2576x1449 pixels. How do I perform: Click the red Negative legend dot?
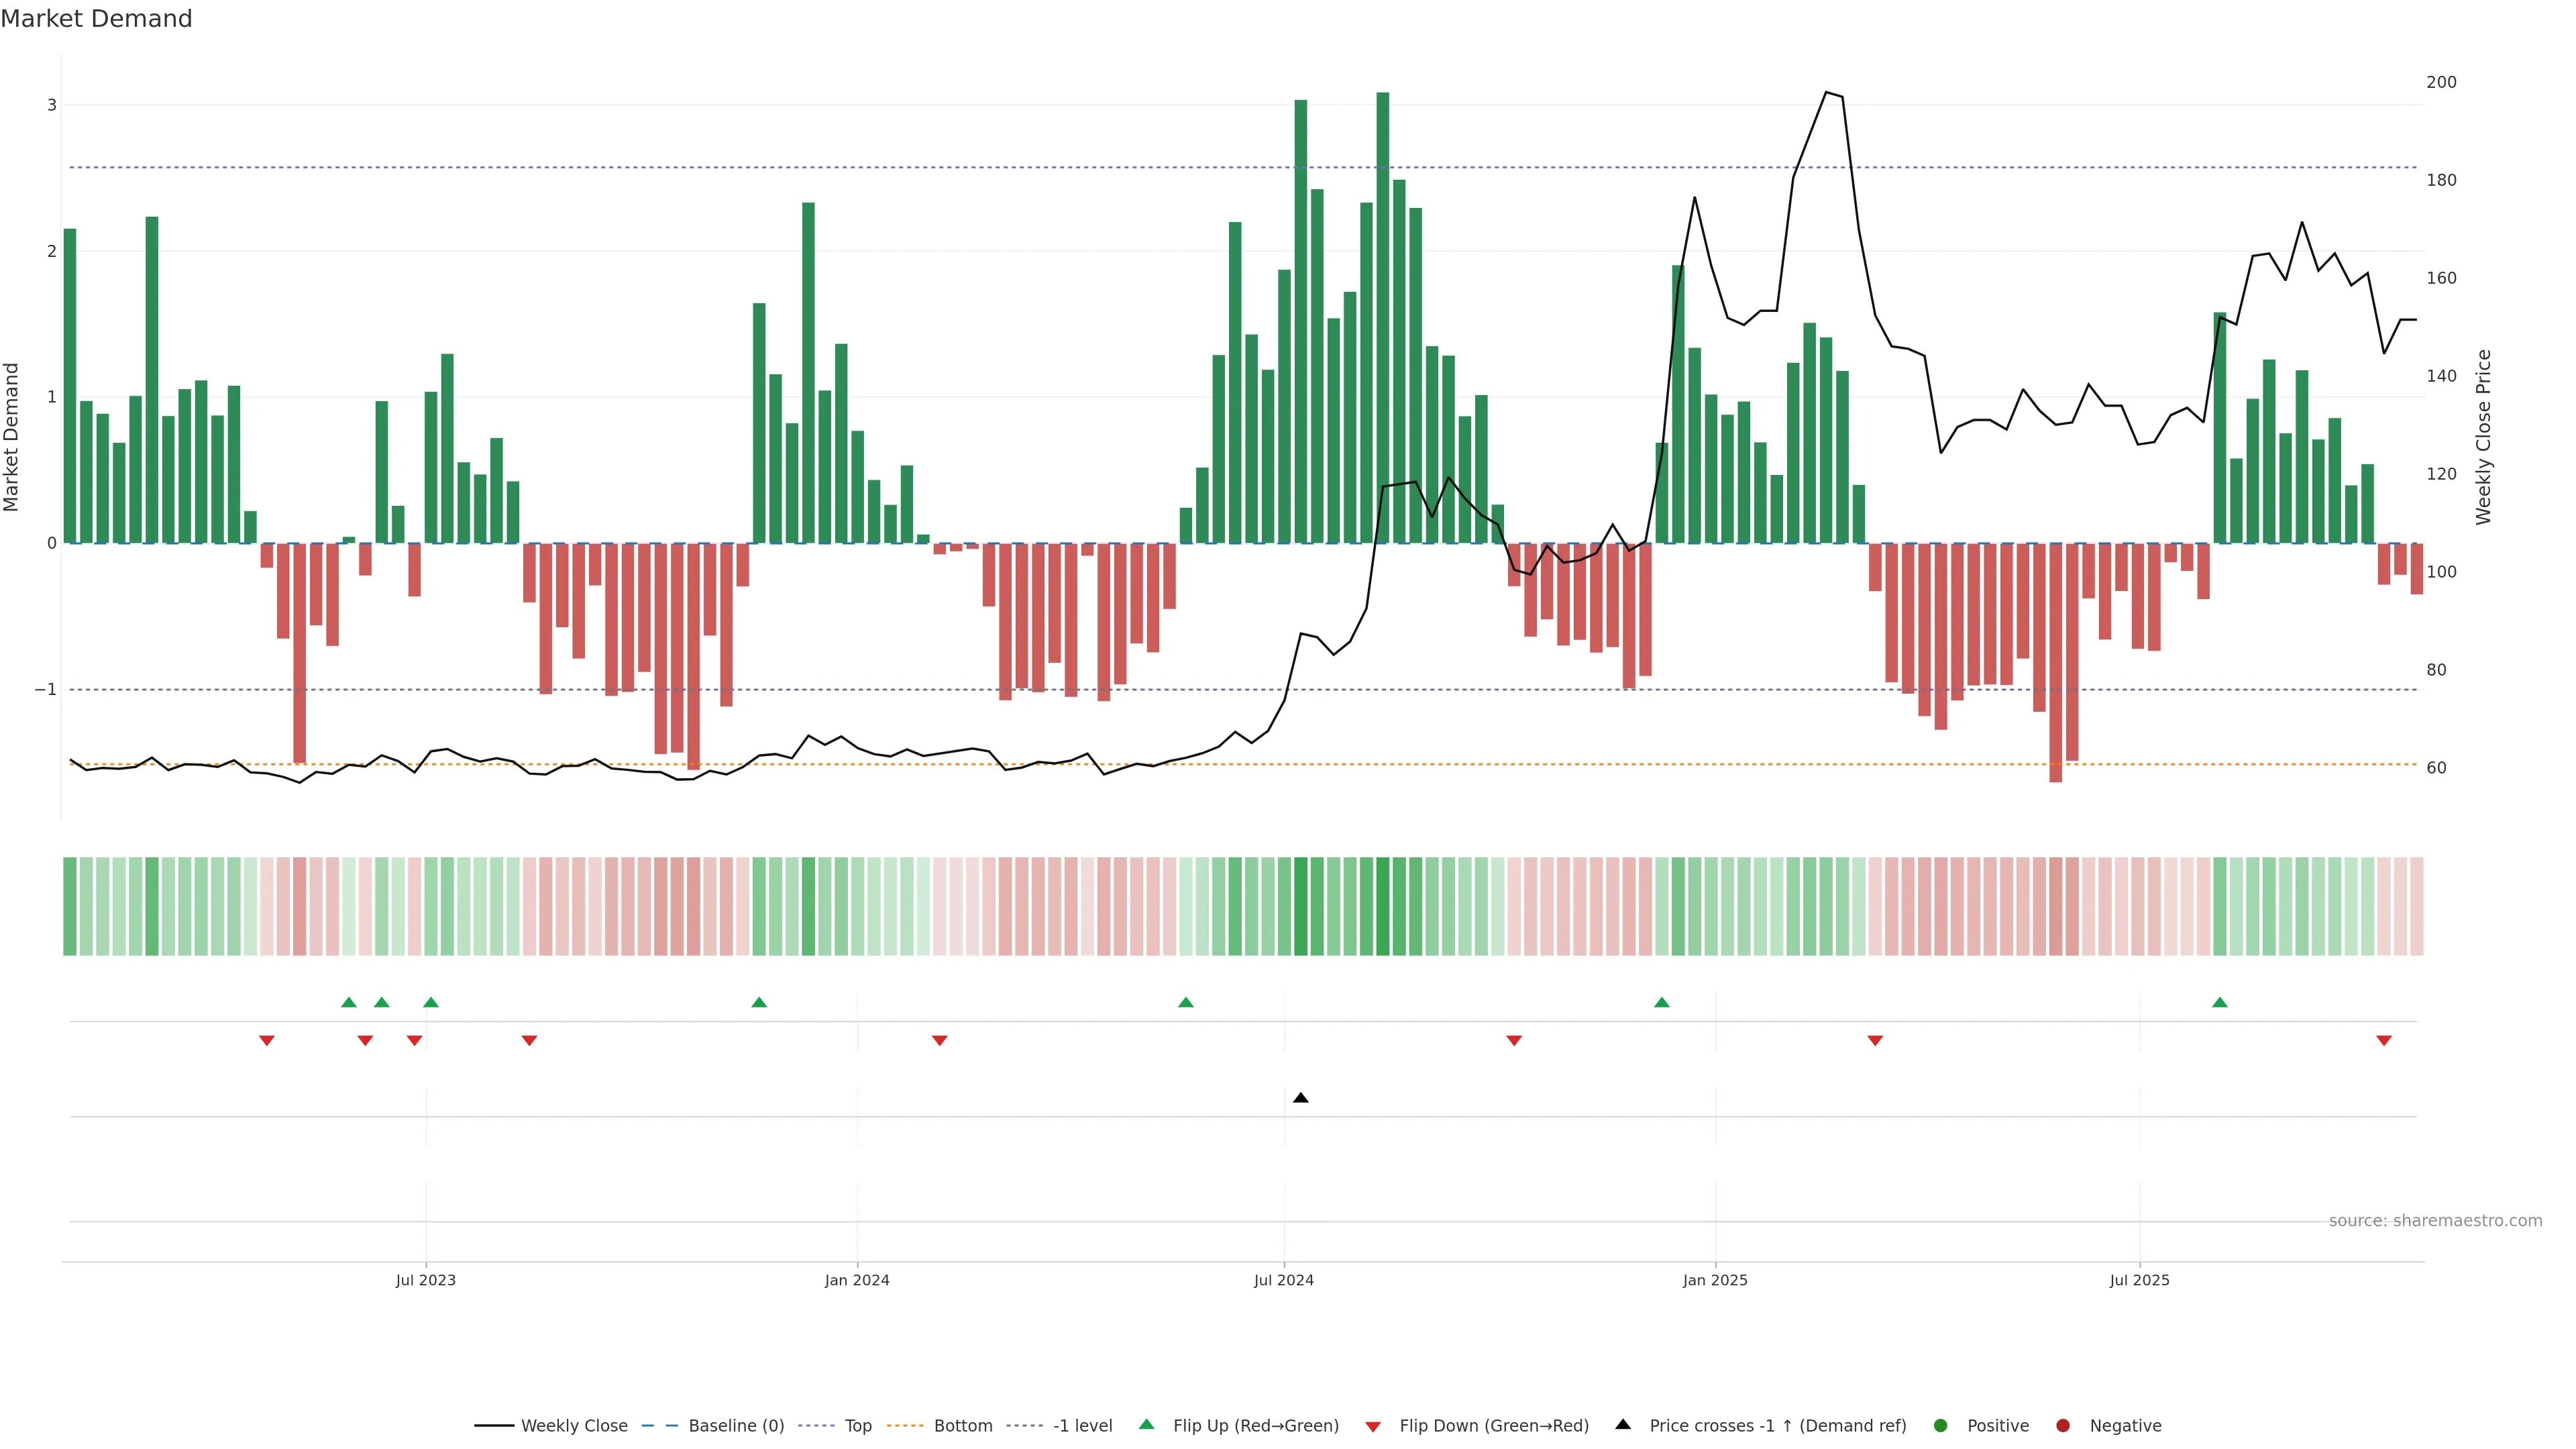click(x=2062, y=1425)
